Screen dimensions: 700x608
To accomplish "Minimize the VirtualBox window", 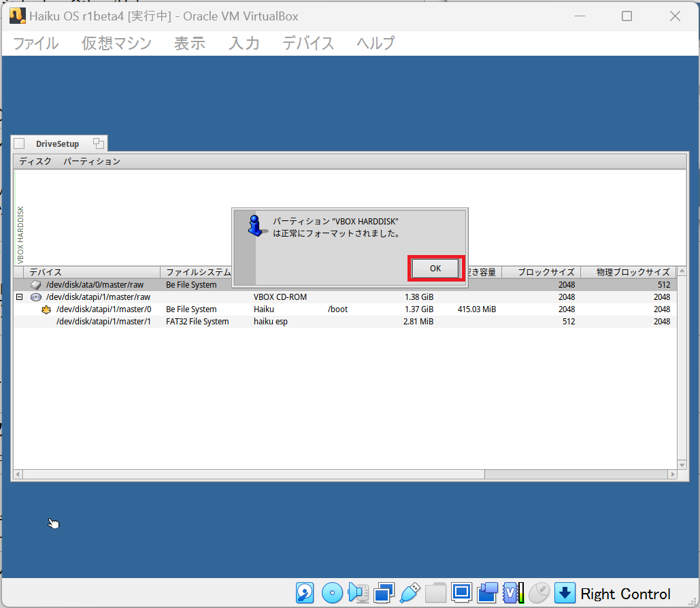I will [580, 16].
